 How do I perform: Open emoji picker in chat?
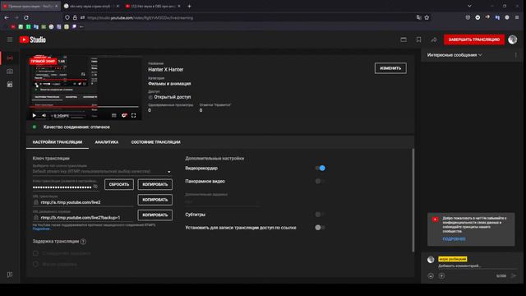(x=431, y=276)
